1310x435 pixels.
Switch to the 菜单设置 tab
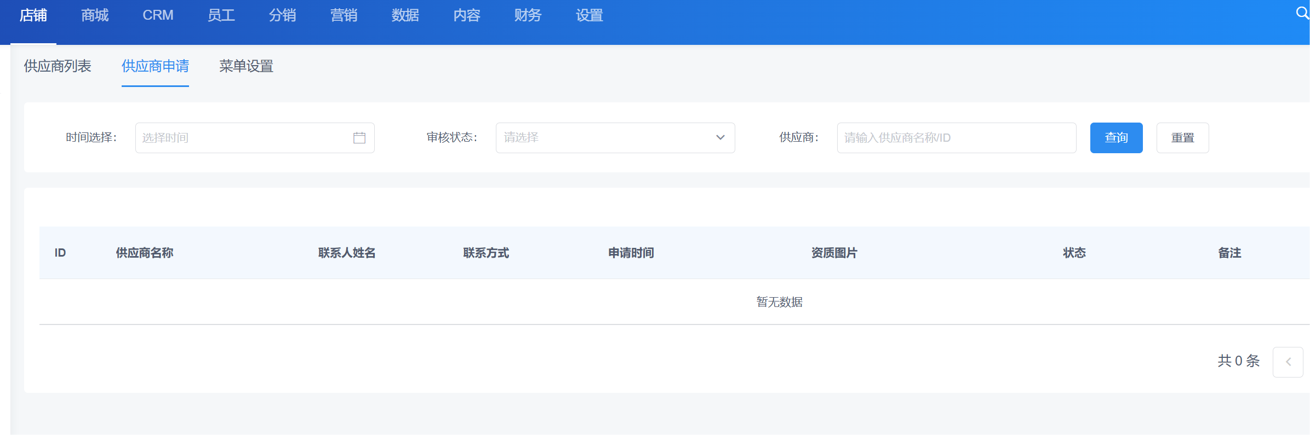coord(247,66)
